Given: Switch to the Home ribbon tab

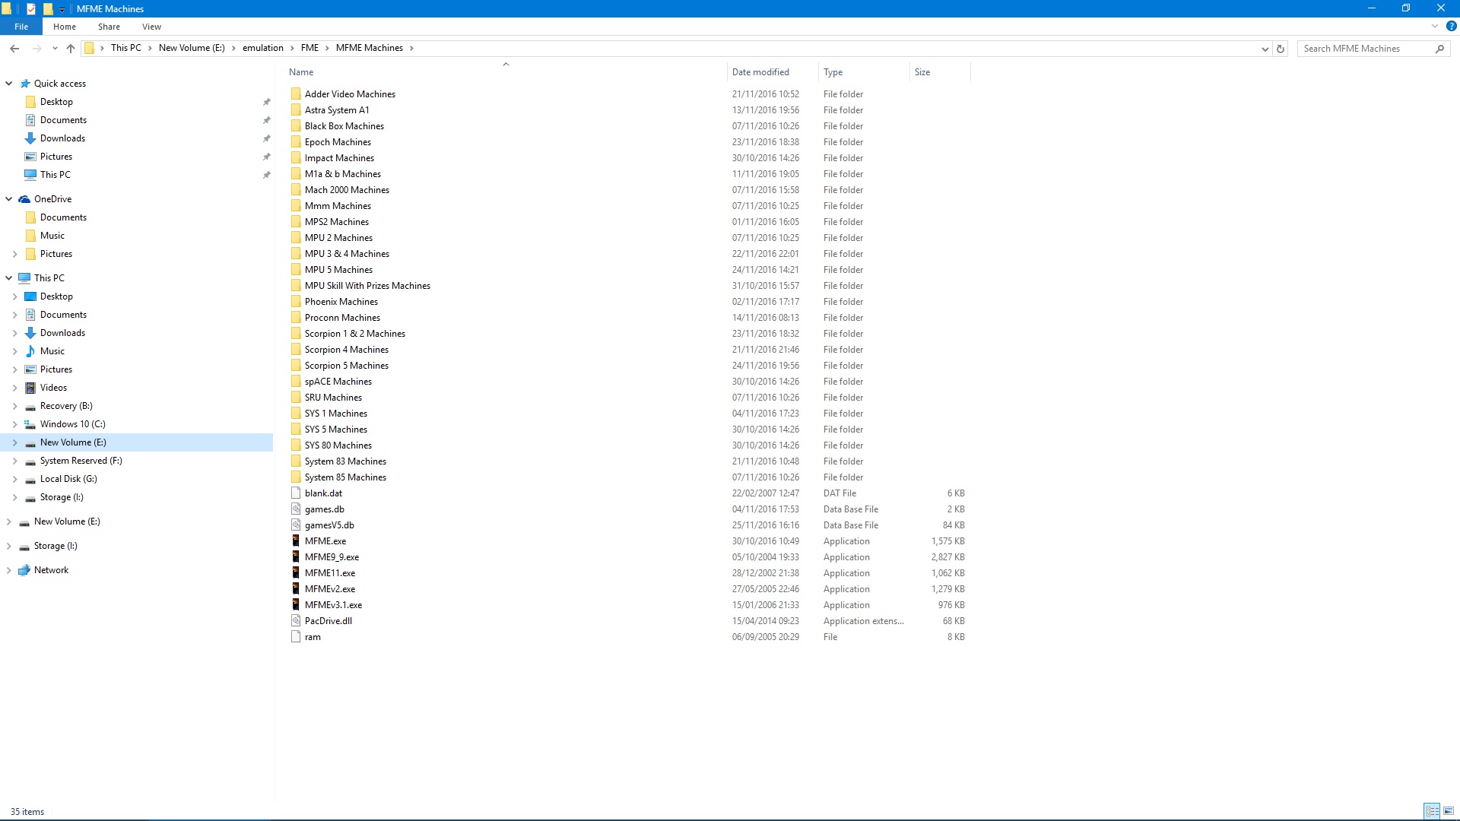Looking at the screenshot, I should [x=65, y=27].
